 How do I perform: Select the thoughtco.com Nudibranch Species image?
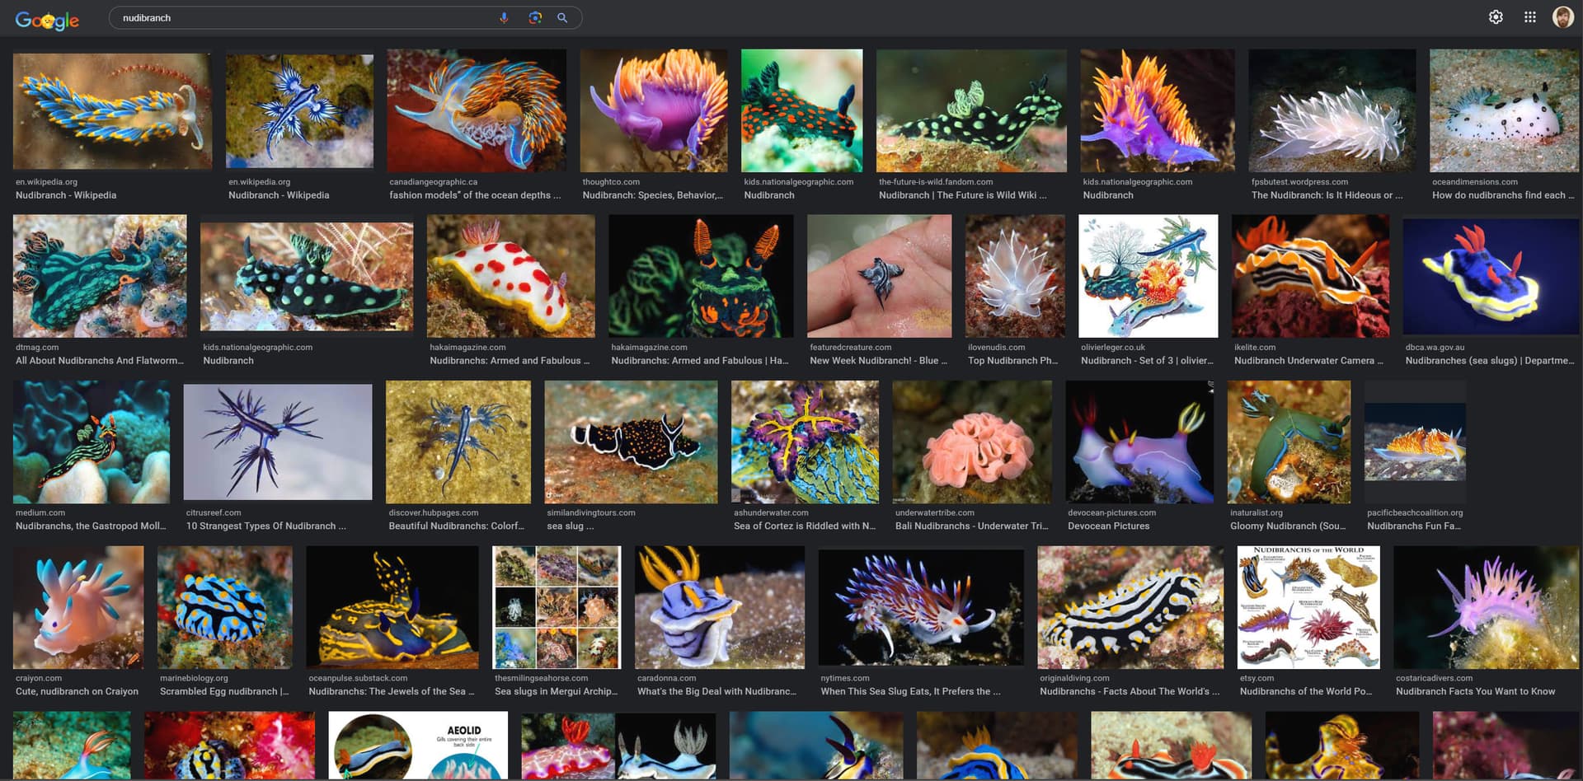(x=654, y=110)
